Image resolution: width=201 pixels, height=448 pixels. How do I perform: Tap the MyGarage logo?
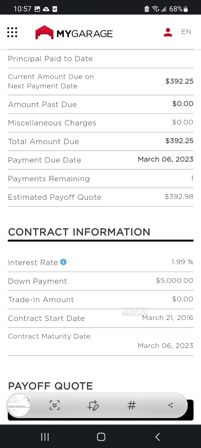[x=74, y=33]
